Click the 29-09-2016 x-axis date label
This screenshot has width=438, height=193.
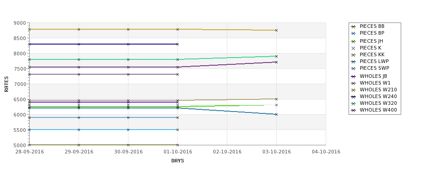[x=79, y=152]
